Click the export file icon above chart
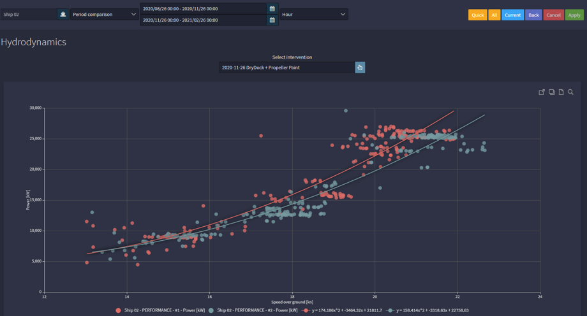The image size is (587, 316). coord(561,92)
